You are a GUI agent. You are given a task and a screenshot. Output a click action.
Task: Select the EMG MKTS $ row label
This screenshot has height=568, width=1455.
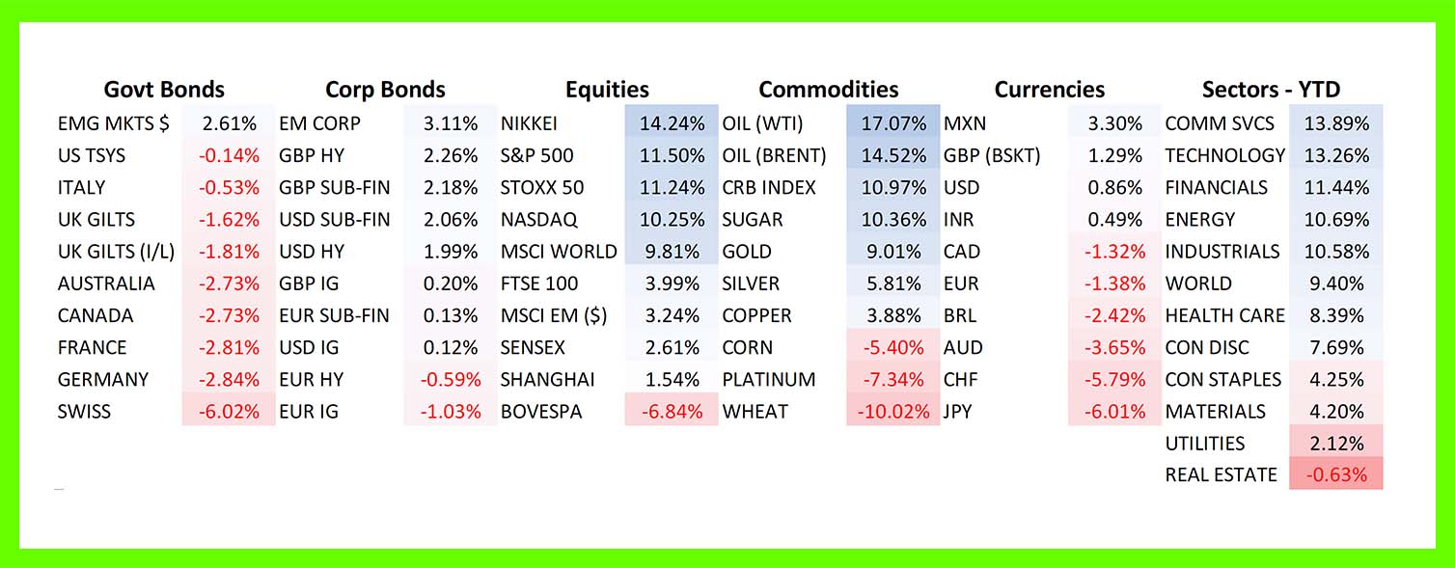(104, 123)
